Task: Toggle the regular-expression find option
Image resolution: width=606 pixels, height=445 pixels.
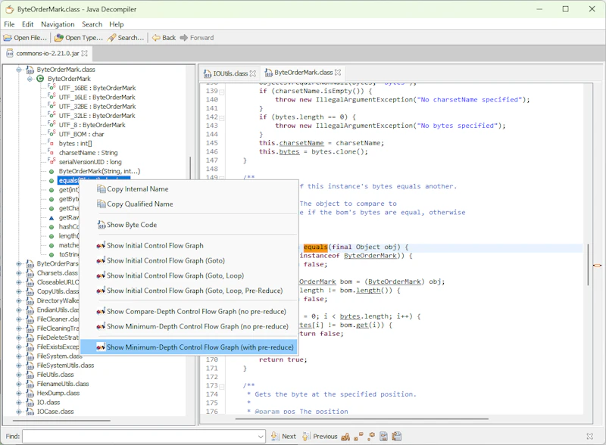Action: coord(371,437)
